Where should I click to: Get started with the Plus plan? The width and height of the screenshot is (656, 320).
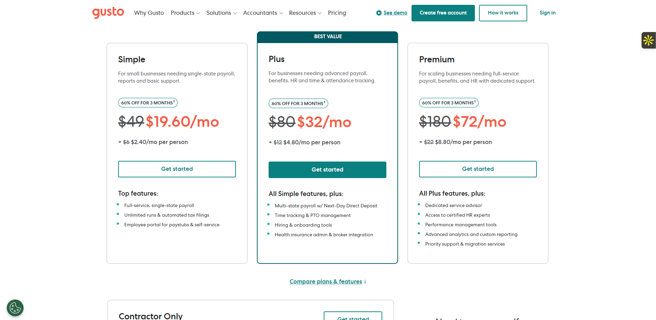click(x=327, y=169)
